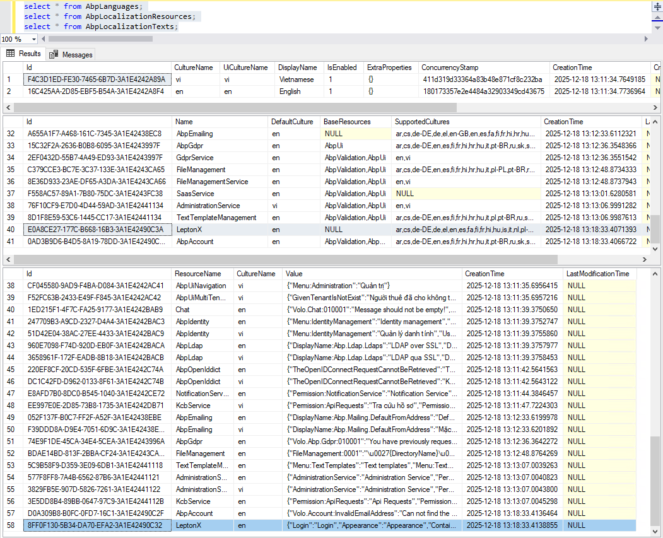Click the NULL BaseResources cell for AbpEmailing

pyautogui.click(x=355, y=134)
